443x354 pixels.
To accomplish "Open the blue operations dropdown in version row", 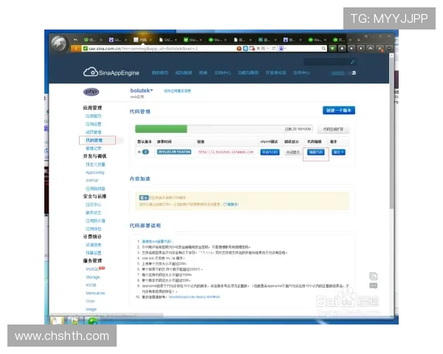I will point(338,152).
